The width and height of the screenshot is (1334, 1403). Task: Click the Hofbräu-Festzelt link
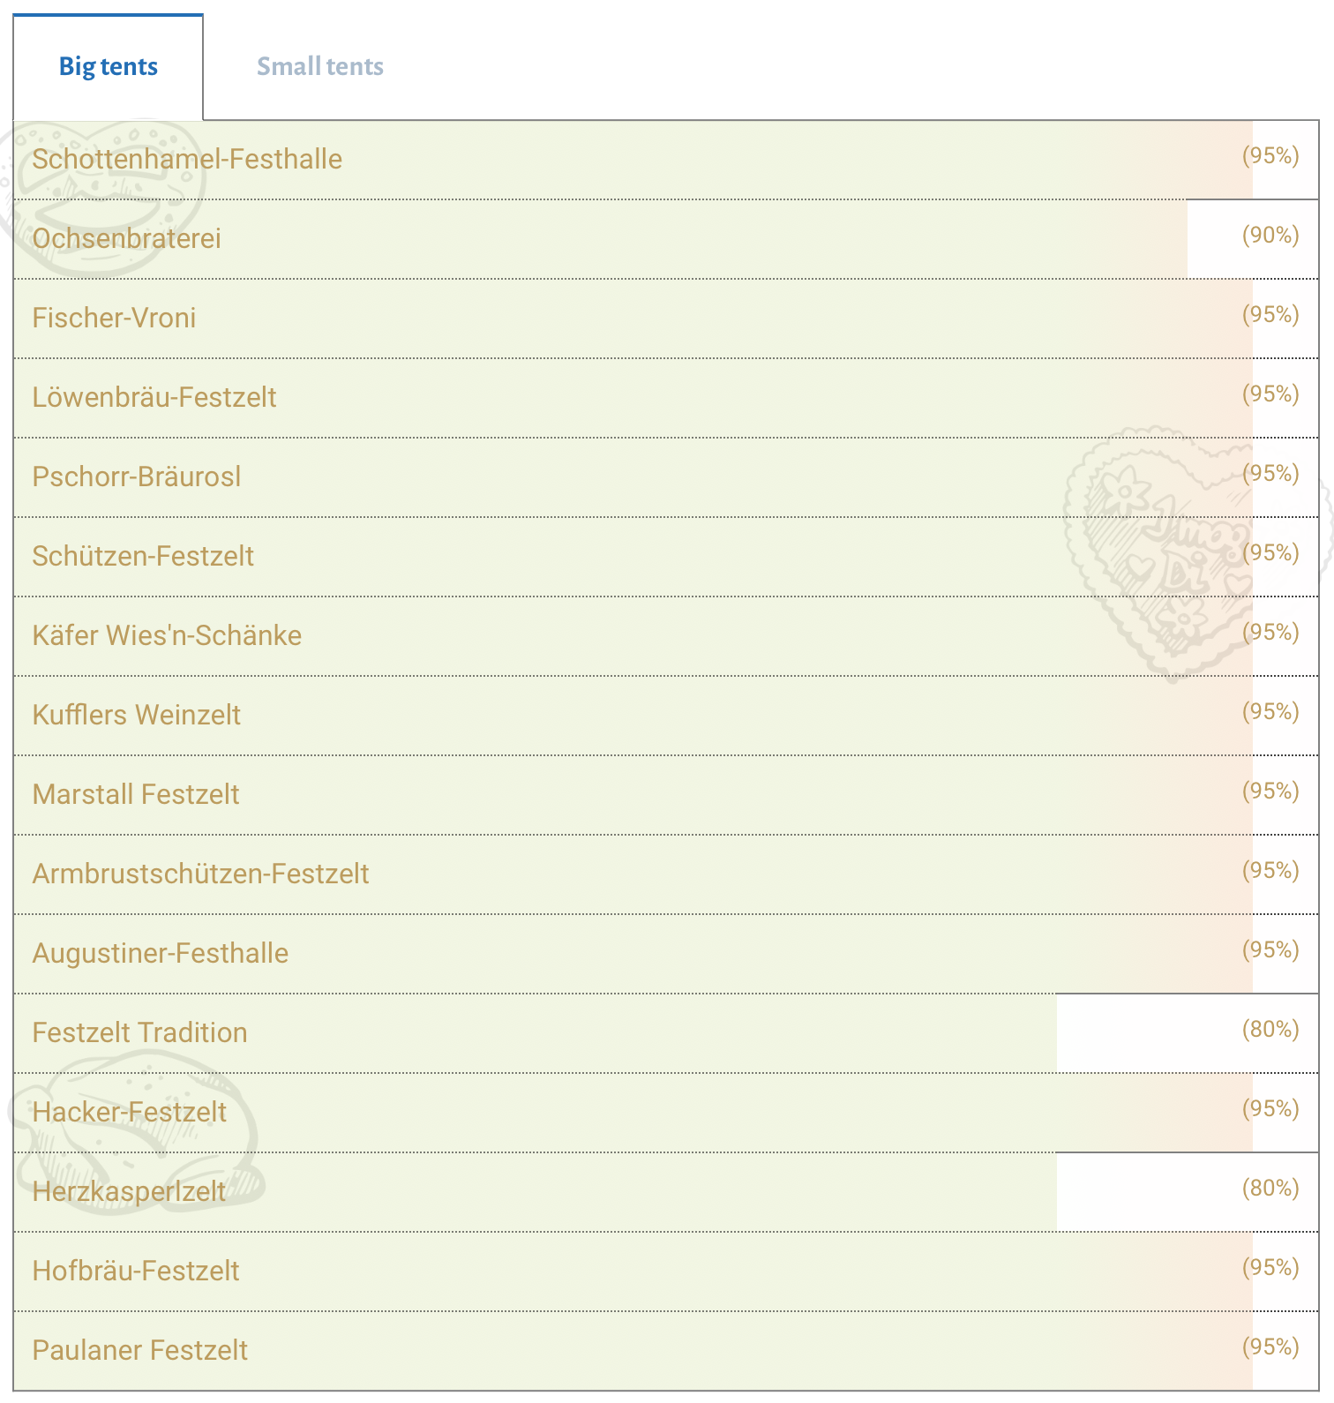coord(136,1272)
